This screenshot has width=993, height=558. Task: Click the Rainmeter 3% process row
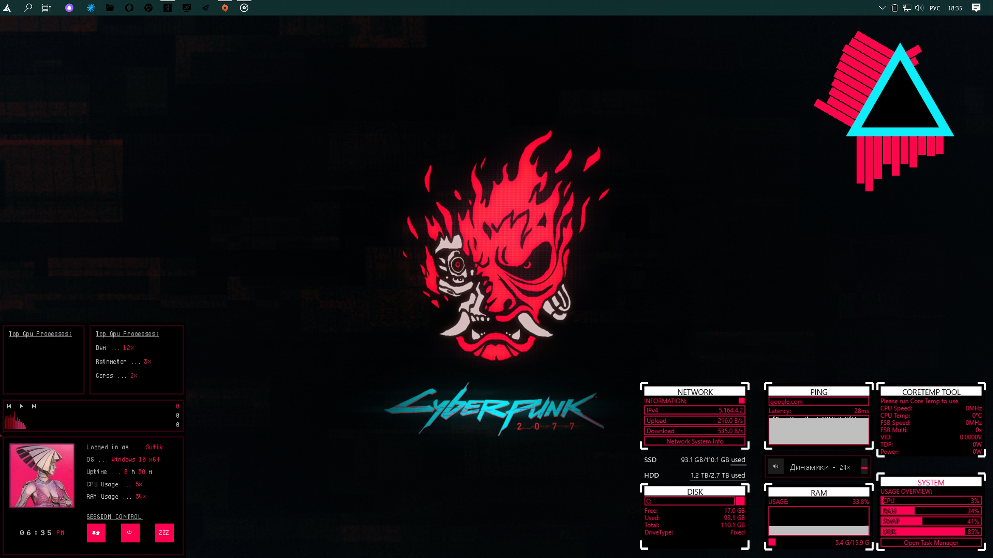(123, 362)
